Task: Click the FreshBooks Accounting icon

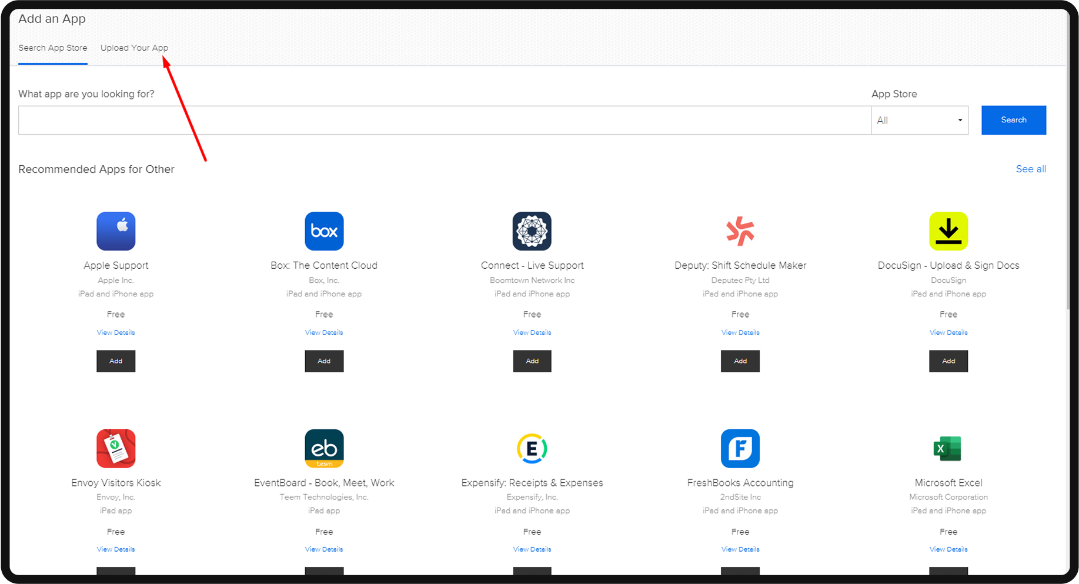Action: click(x=740, y=449)
